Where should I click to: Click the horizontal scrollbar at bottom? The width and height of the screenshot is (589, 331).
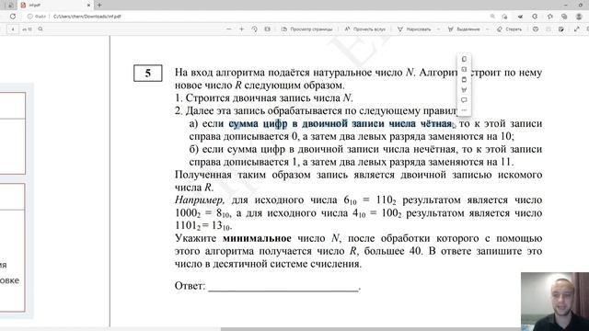click(405, 329)
